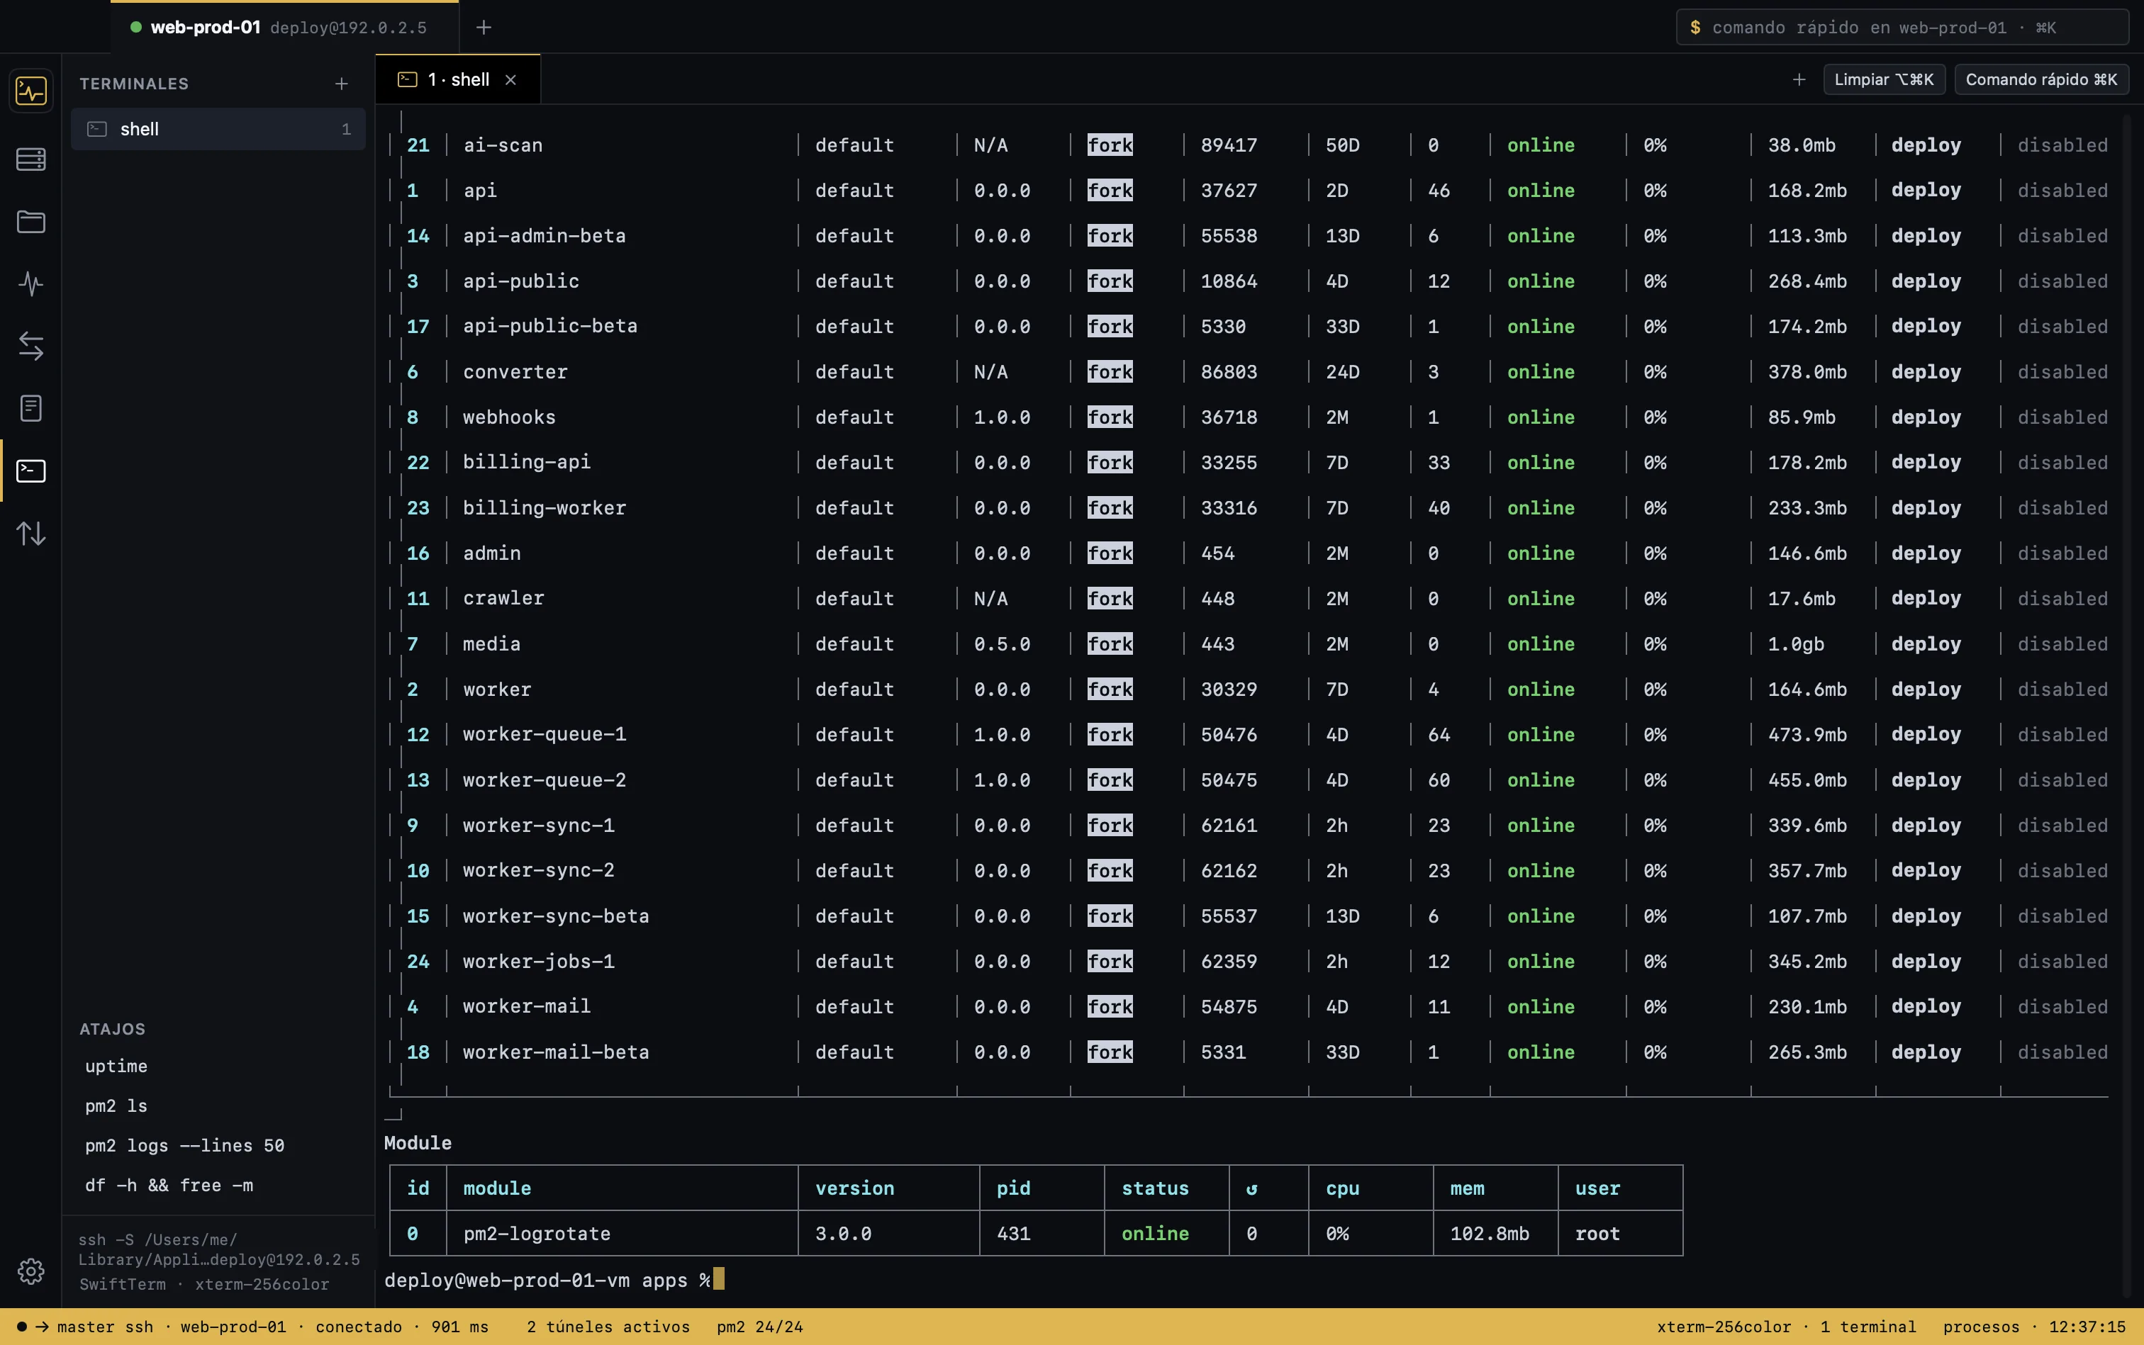This screenshot has height=1345, width=2144.
Task: Click 2 túneles activos in status bar
Action: point(608,1327)
